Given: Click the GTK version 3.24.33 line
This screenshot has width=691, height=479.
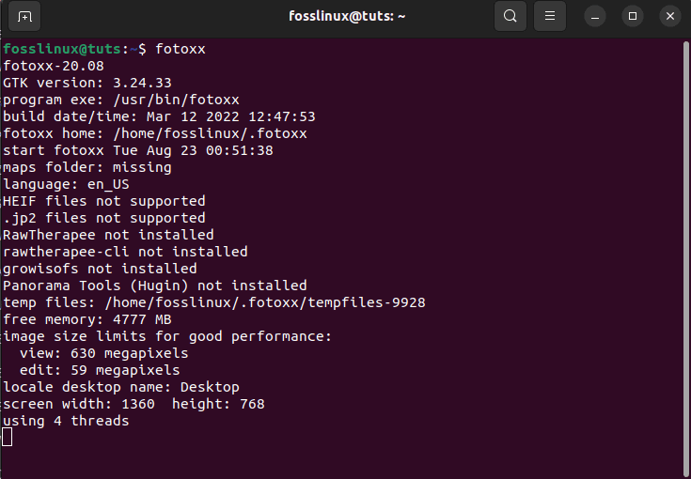Looking at the screenshot, I should tap(87, 83).
